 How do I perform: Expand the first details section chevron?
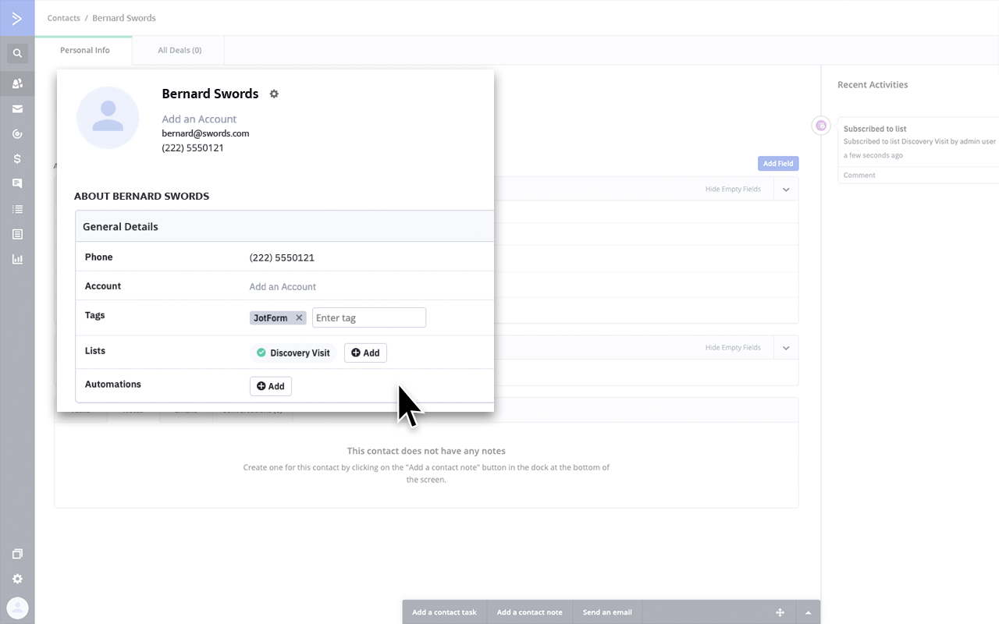tap(785, 189)
